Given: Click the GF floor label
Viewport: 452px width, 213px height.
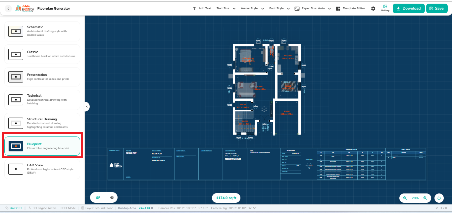Looking at the screenshot, I should (x=98, y=198).
